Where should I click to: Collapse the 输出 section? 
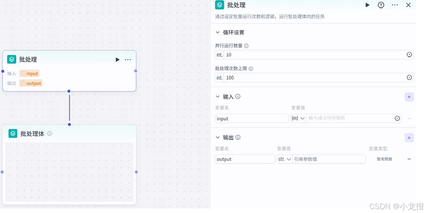click(x=218, y=137)
